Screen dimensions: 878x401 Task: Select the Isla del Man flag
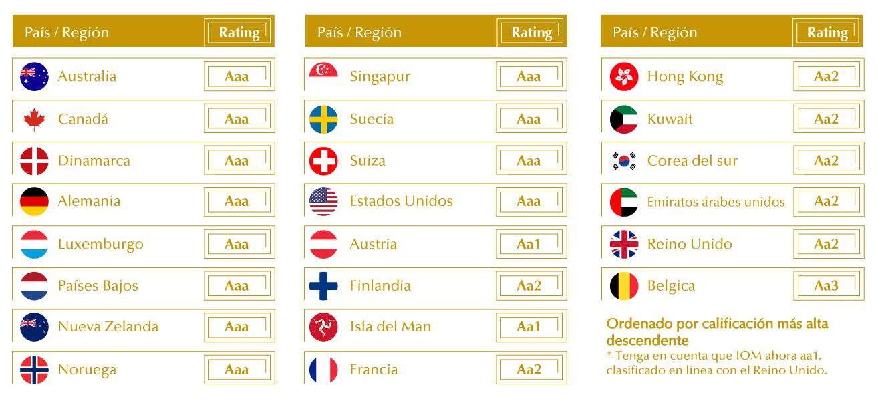[x=323, y=327]
